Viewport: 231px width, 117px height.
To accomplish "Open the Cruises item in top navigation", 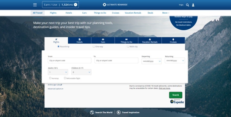I will 115,13.
